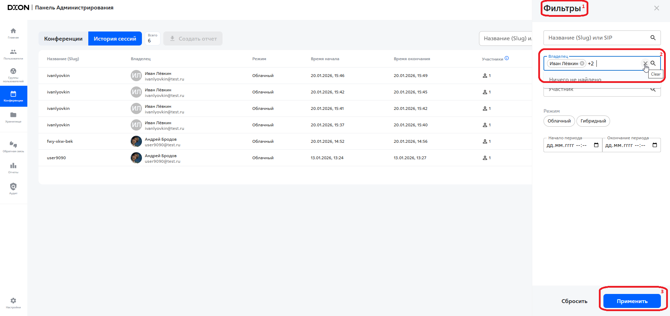Viewport: 670px width, 316px height.
Task: Open Настройки gear at sidebar bottom
Action: [x=13, y=303]
